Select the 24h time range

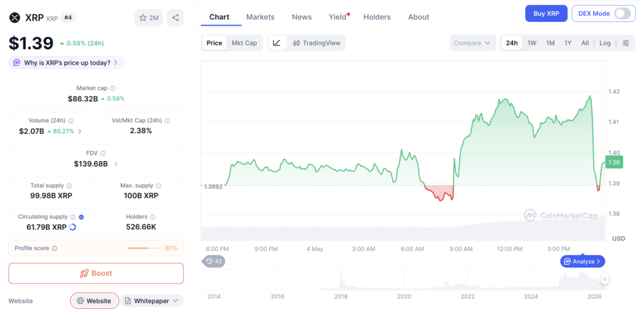512,43
